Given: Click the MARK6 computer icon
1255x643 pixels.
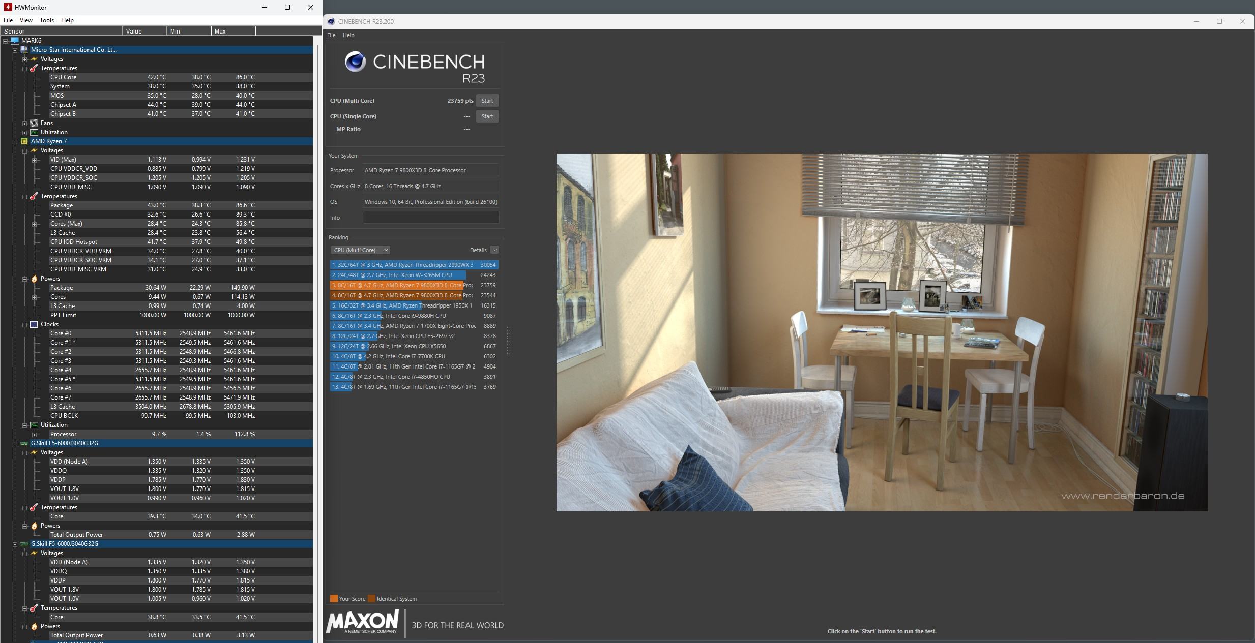Looking at the screenshot, I should coord(15,41).
